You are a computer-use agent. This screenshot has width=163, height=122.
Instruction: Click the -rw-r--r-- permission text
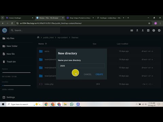pos(147,84)
